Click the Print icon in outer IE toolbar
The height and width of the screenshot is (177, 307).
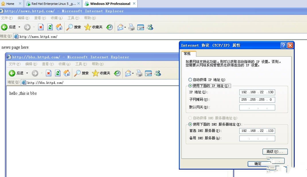coord(132,27)
